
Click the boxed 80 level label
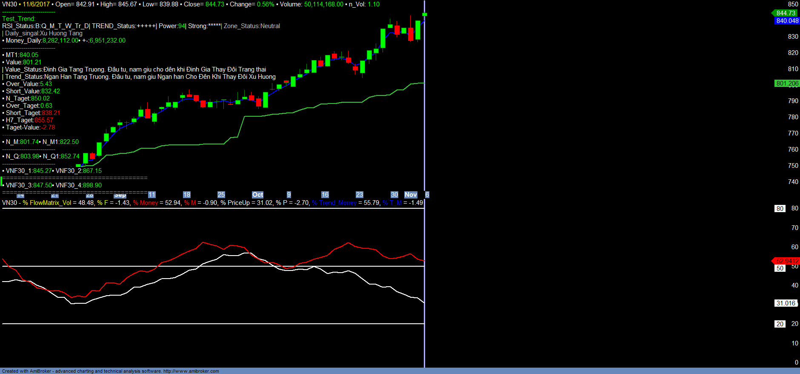[780, 209]
